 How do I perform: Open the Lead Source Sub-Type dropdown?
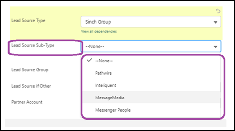pyautogui.click(x=151, y=47)
